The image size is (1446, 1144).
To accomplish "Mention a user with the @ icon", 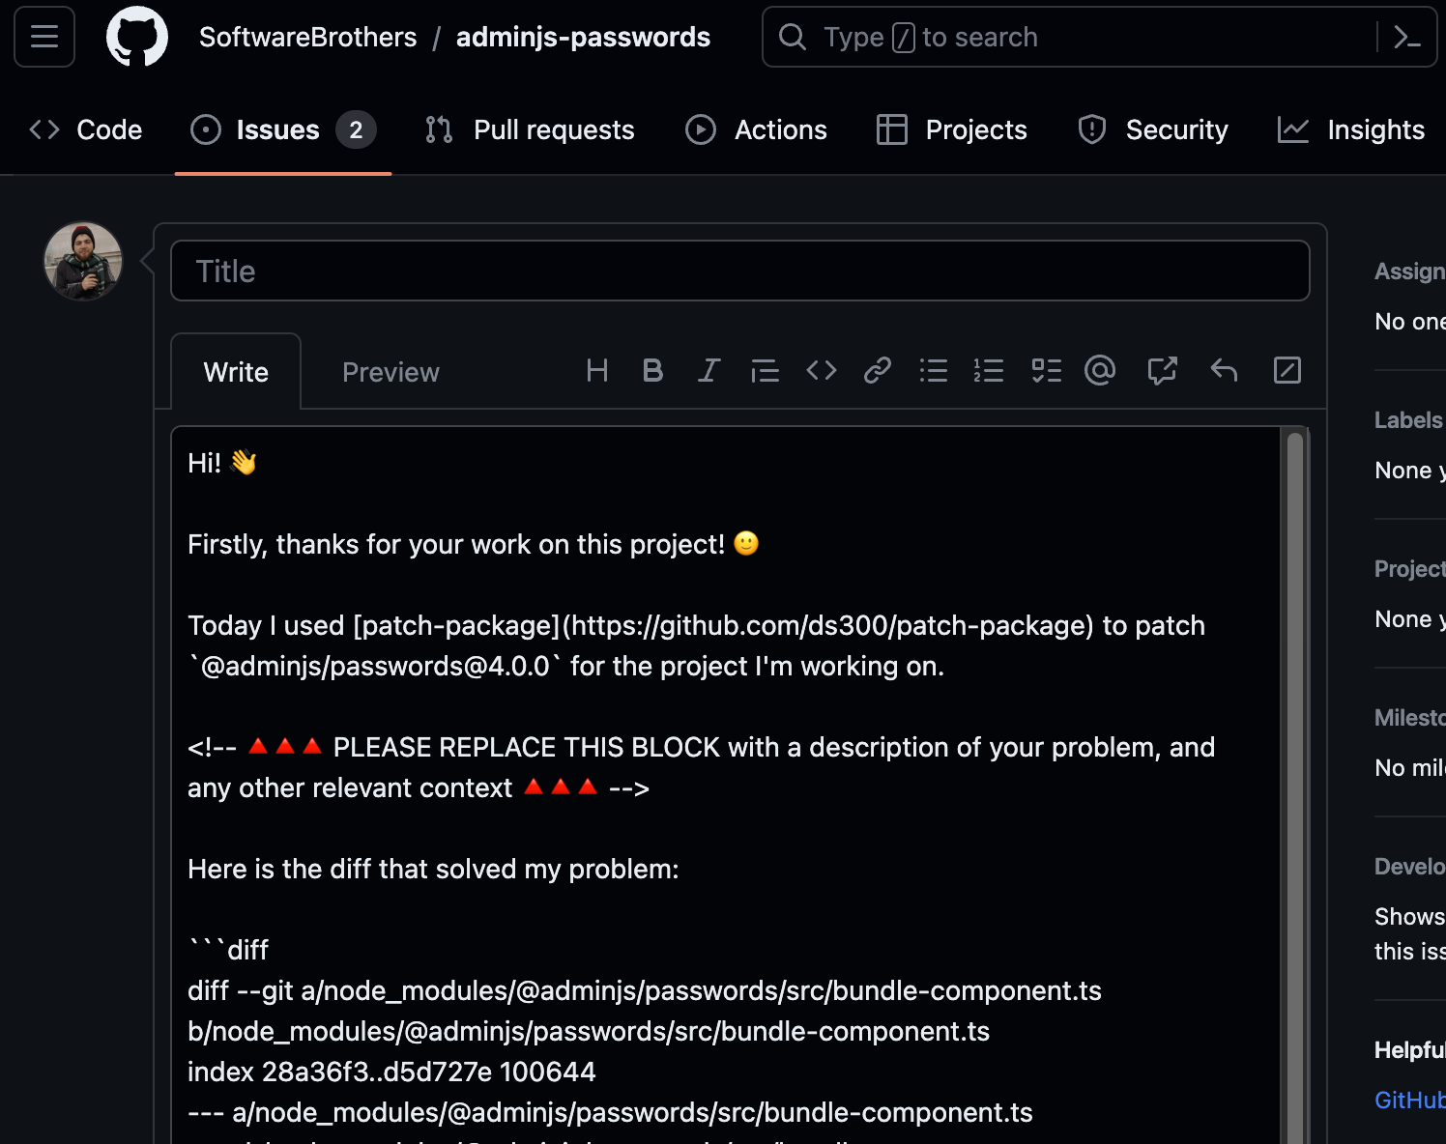I will 1100,370.
